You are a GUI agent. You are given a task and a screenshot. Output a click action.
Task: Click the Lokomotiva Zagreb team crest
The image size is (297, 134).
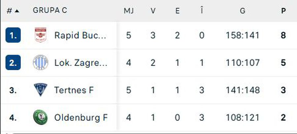41,63
